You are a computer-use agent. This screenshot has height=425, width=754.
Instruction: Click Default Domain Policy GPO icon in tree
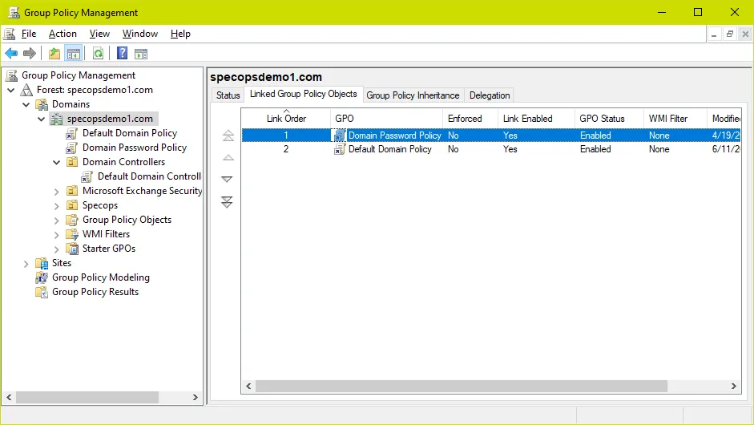(71, 133)
